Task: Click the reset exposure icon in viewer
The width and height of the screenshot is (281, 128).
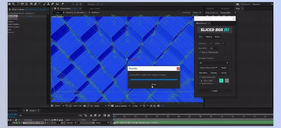Action: 158,106
